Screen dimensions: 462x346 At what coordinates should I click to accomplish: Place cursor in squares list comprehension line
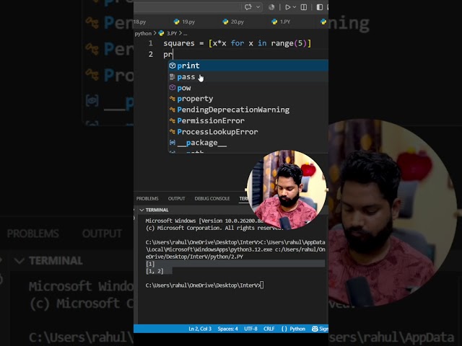pyautogui.click(x=237, y=43)
